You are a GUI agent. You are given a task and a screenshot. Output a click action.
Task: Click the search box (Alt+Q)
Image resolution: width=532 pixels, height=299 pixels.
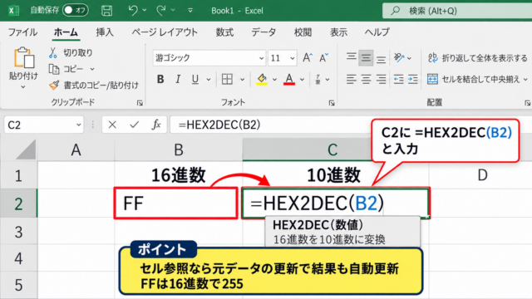(457, 11)
